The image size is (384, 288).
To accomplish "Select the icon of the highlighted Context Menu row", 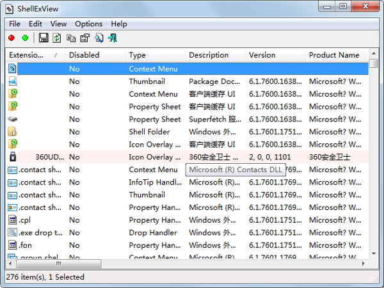I will pyautogui.click(x=12, y=68).
